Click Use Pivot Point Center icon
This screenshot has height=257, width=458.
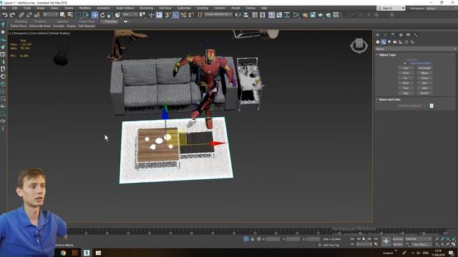pos(142,14)
